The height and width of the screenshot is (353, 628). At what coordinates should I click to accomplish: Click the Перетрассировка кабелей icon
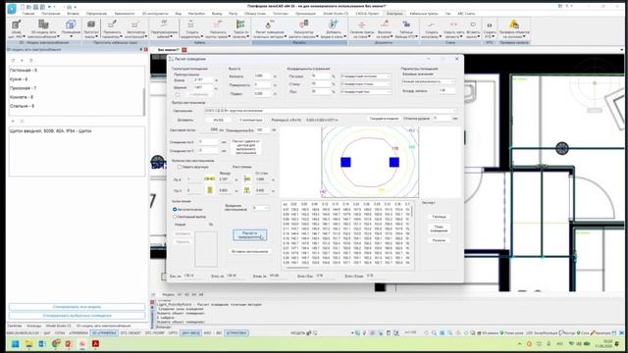[x=164, y=28]
